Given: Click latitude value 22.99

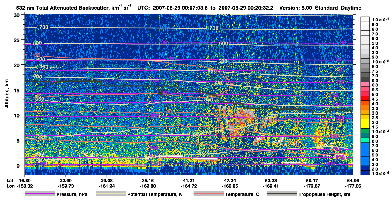Looking at the screenshot, I should 65,180.
